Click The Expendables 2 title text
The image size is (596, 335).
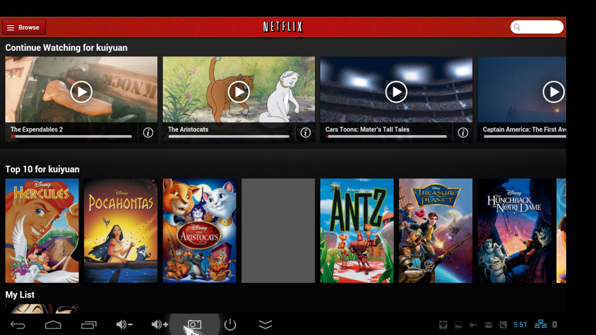(37, 129)
